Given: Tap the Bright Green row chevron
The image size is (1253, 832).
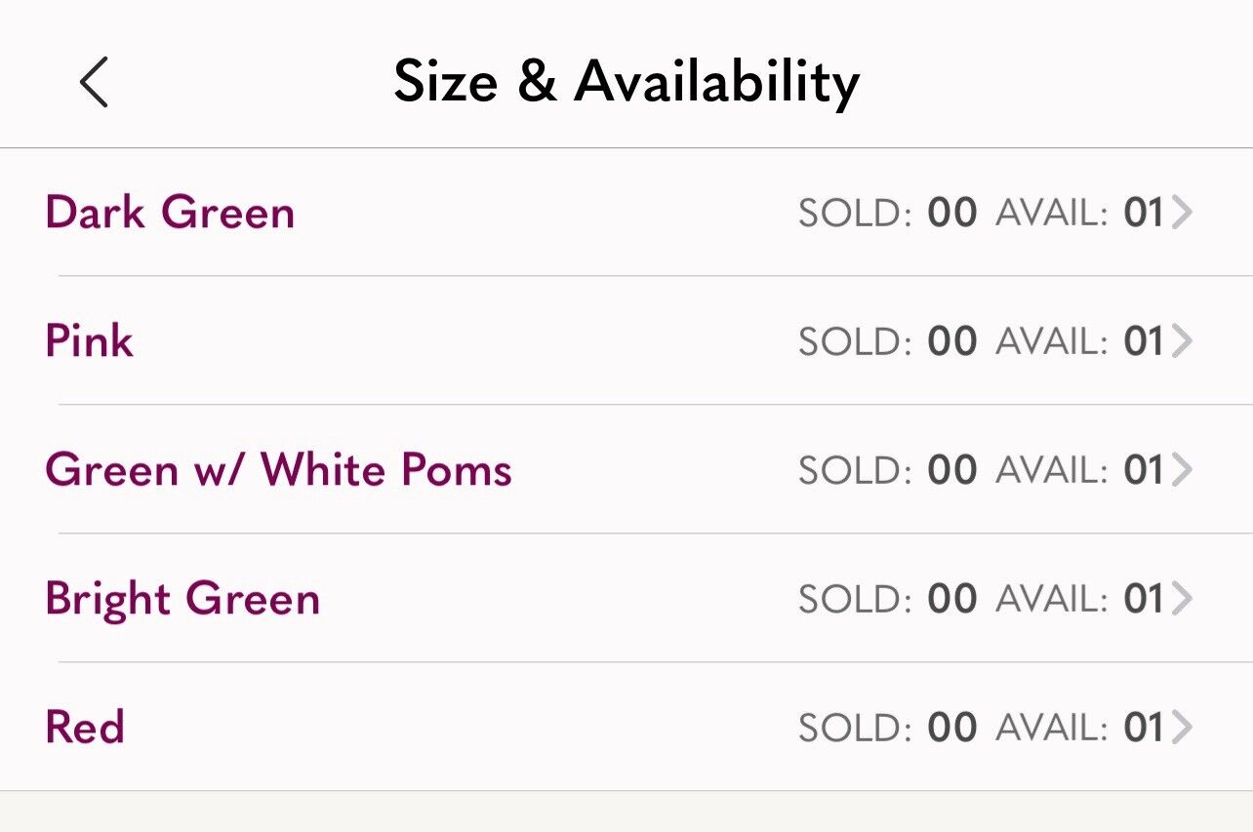Looking at the screenshot, I should pyautogui.click(x=1181, y=599).
